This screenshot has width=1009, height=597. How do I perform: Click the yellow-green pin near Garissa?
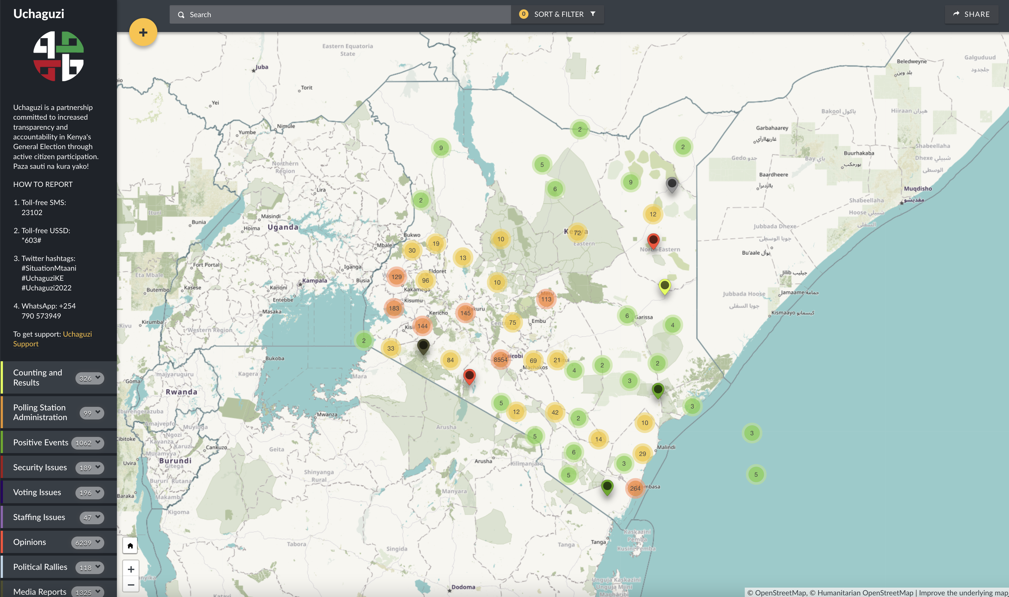tap(664, 286)
